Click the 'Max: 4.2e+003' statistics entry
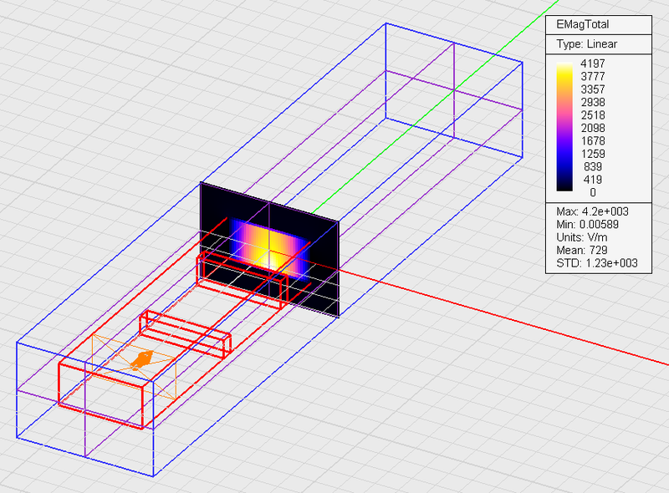The image size is (669, 493). (x=591, y=212)
